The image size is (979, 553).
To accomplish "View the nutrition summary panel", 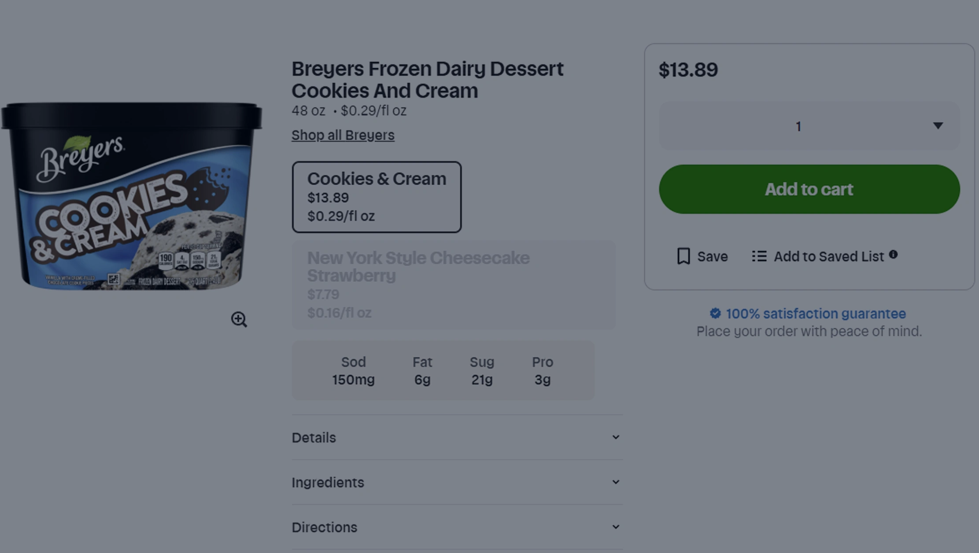I will pyautogui.click(x=443, y=370).
